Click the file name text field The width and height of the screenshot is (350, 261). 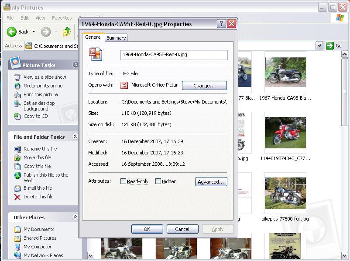click(174, 55)
